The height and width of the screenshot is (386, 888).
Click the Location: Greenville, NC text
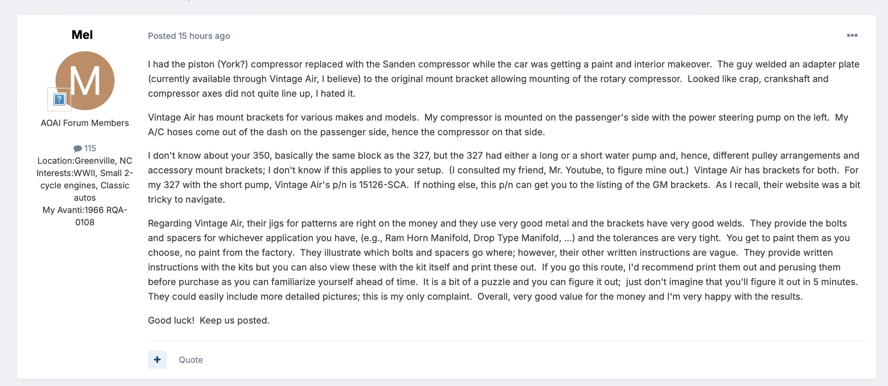pyautogui.click(x=85, y=161)
